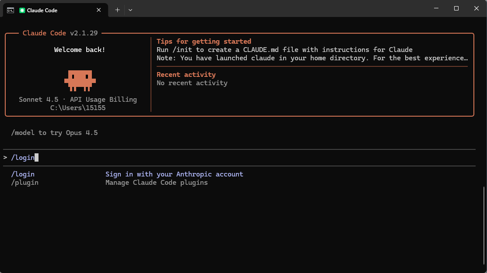This screenshot has height=273, width=487.
Task: Click "Sign in with your Anthropic account" text
Action: click(174, 174)
